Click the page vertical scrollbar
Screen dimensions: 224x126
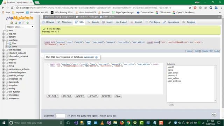click(223, 63)
